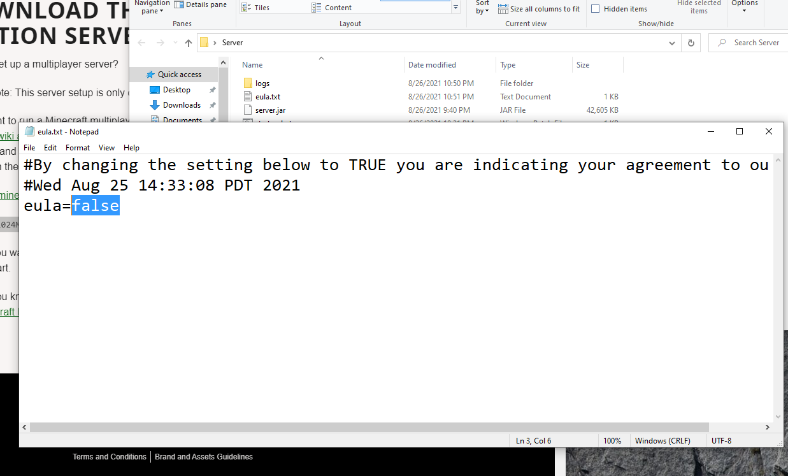Open Notepad View menu
The height and width of the screenshot is (476, 788).
tap(106, 148)
